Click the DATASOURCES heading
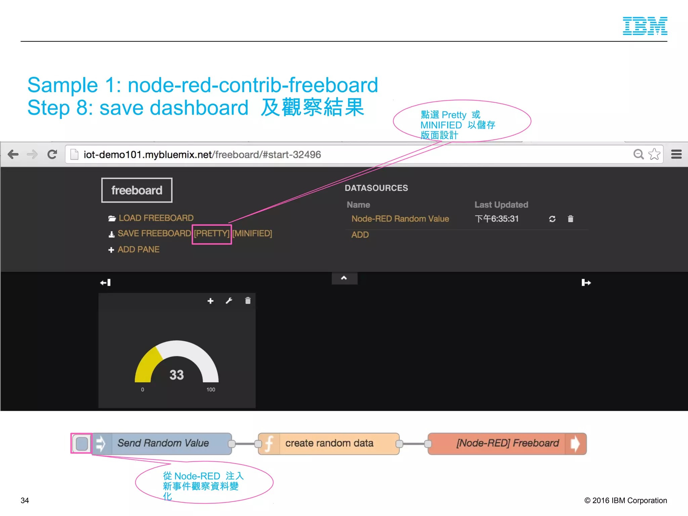Viewport: 688px width, 516px height. pos(376,188)
